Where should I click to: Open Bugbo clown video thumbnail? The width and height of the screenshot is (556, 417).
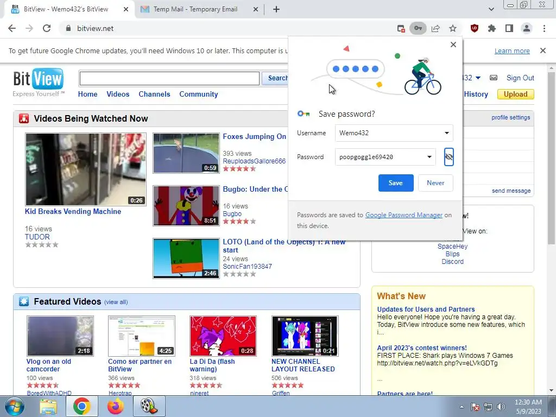click(186, 206)
